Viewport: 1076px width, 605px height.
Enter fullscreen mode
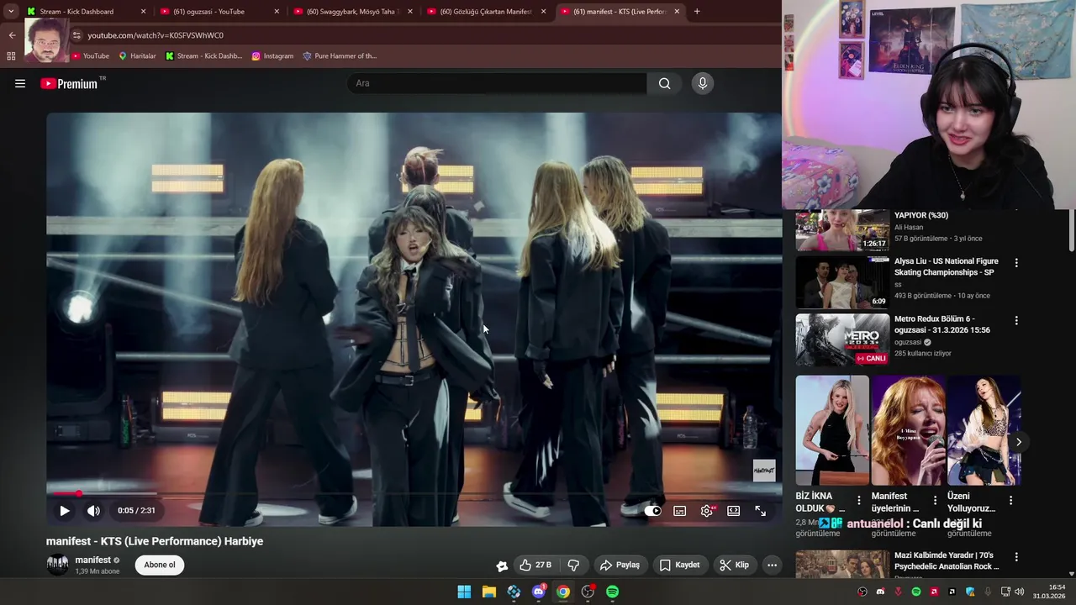pos(760,510)
